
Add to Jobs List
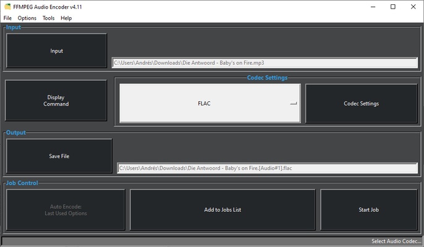pos(223,210)
